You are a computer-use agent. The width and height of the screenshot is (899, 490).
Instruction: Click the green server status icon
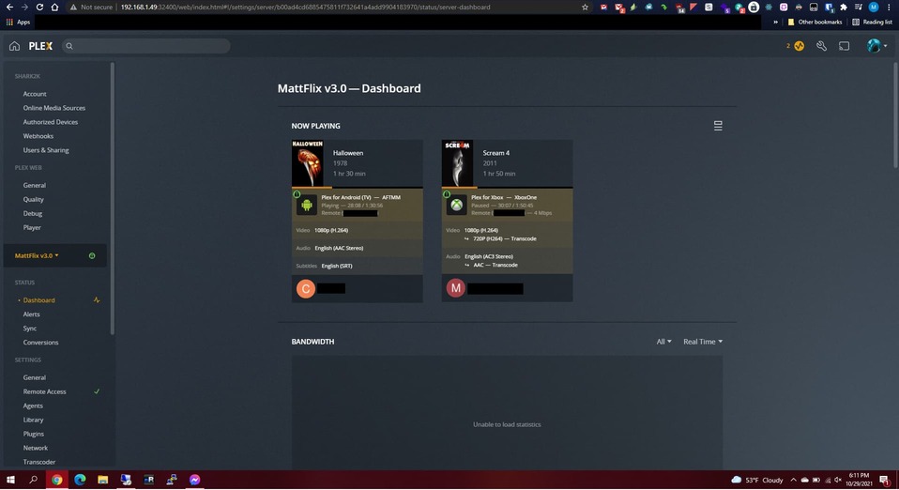92,256
